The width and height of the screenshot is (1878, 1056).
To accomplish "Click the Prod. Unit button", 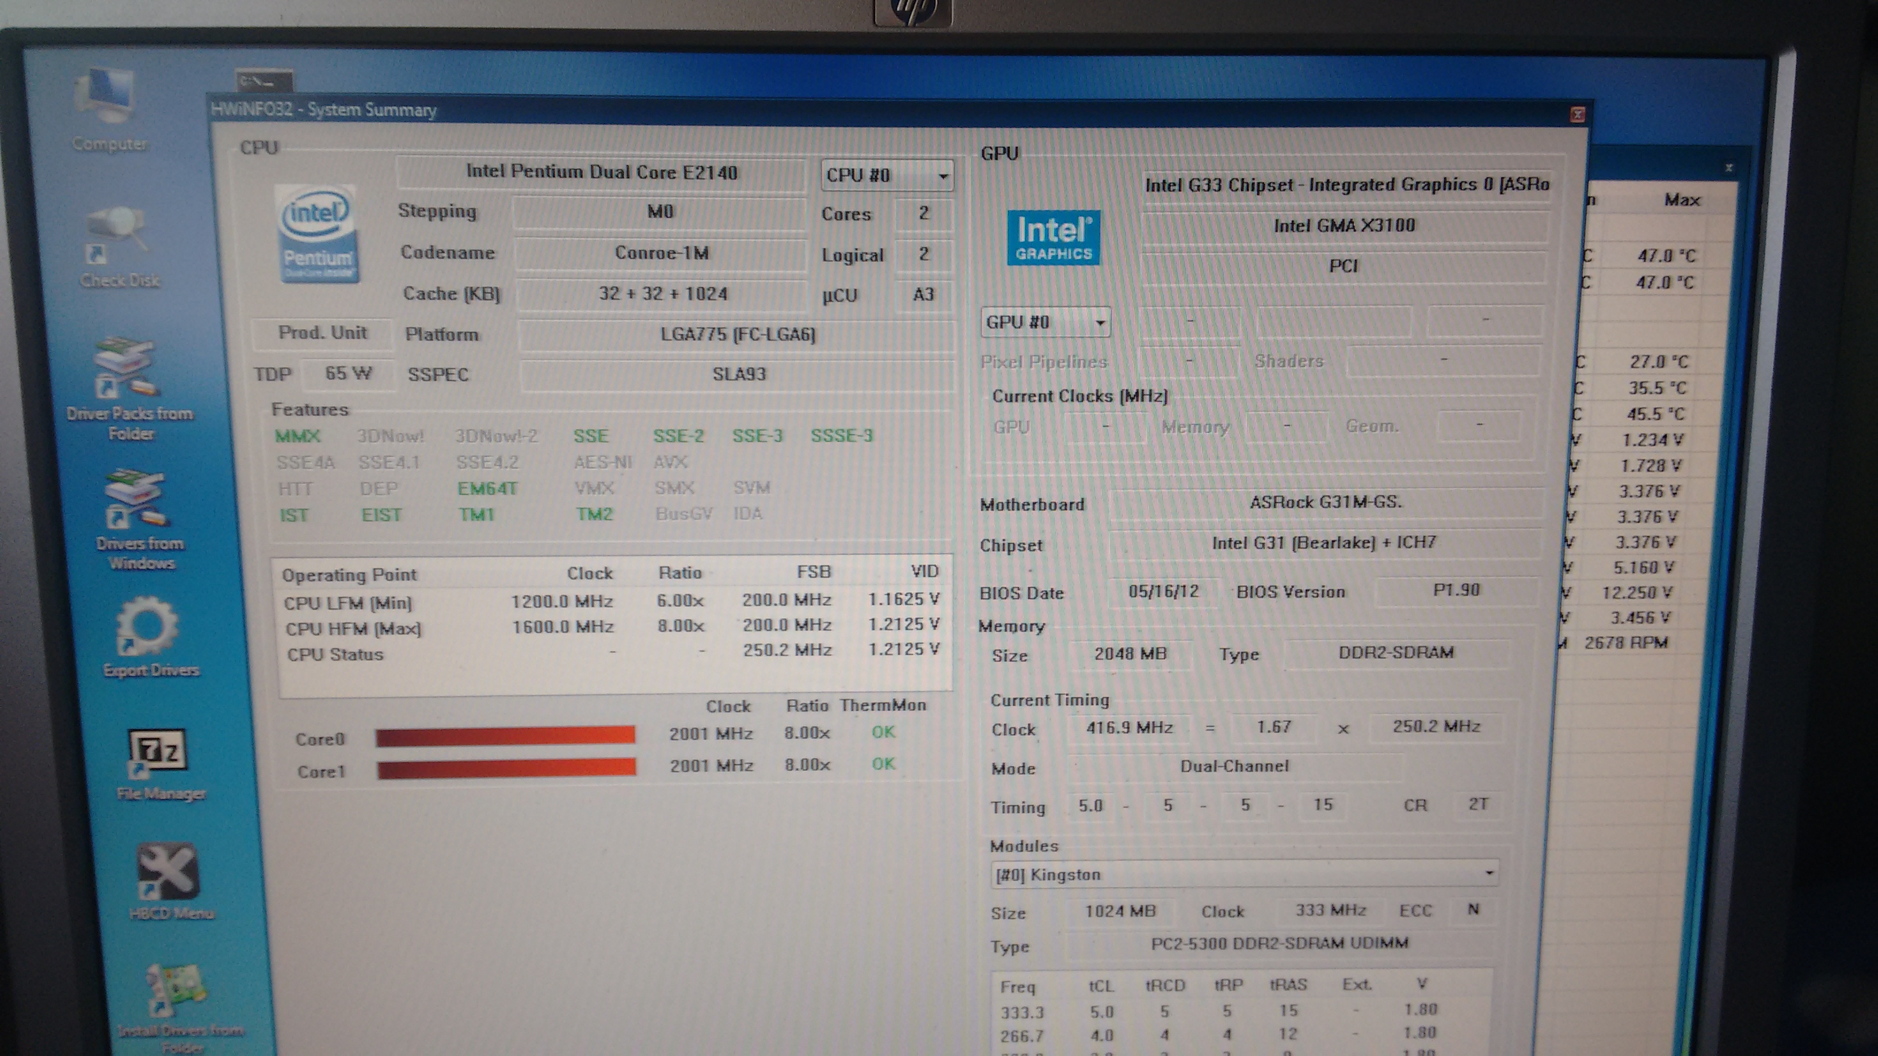I will pos(322,333).
